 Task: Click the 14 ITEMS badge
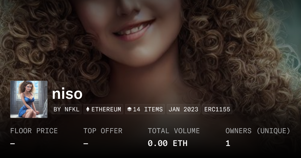145,109
